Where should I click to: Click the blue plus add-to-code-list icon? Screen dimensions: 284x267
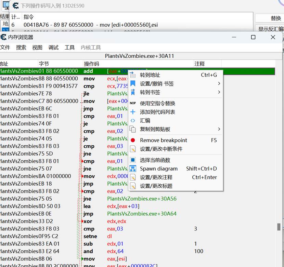point(133,112)
